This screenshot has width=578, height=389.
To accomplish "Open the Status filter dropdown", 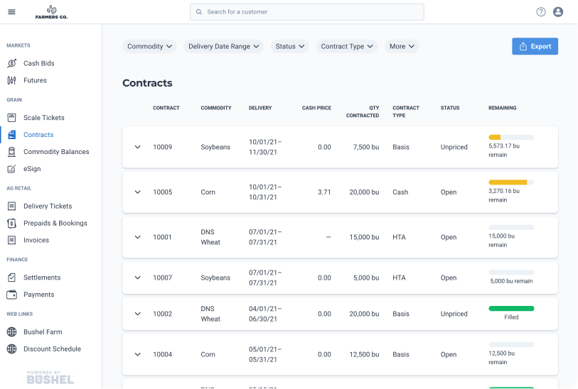I will click(290, 46).
